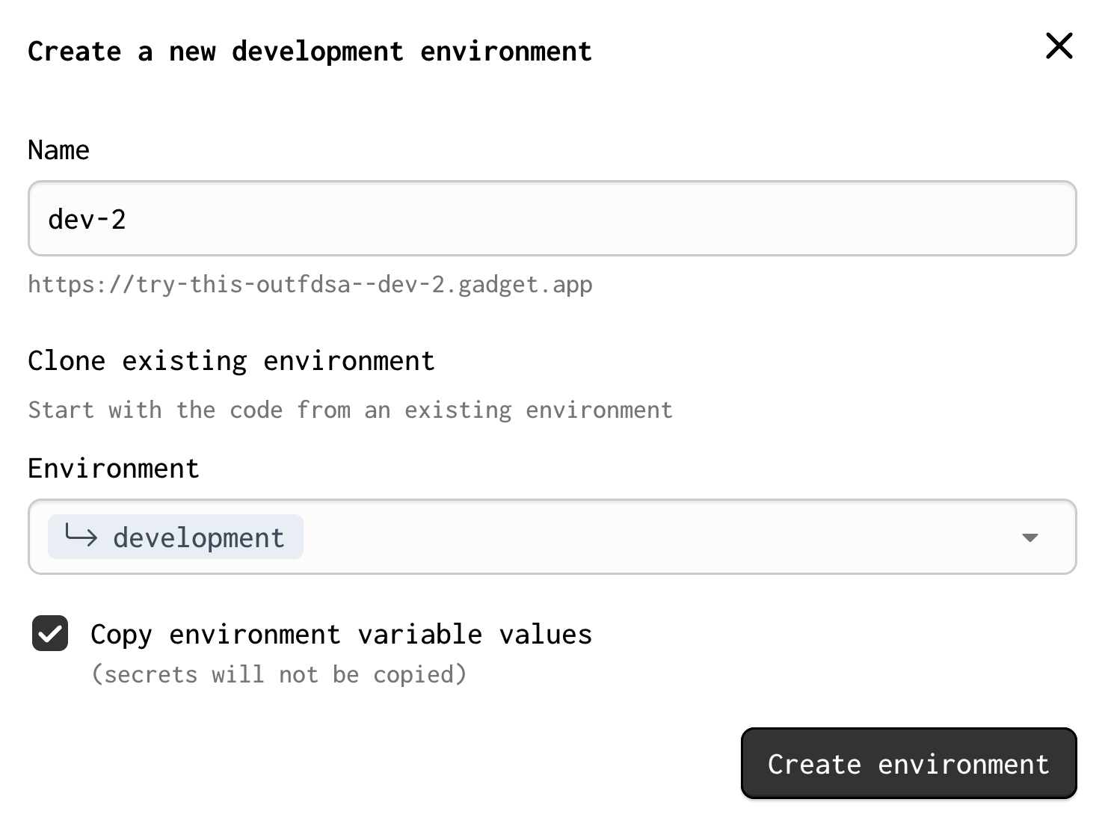Click the Name field label
Viewport: 1105px width, 826px height.
click(x=58, y=150)
